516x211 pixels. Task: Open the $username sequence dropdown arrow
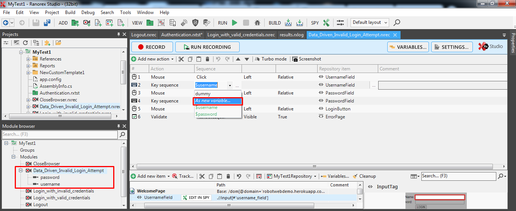point(229,85)
